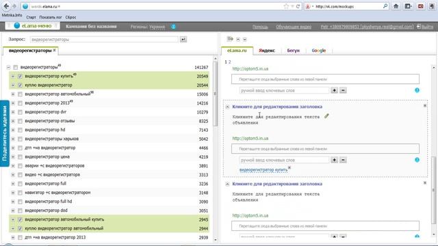Expand 'видеорегистраторы харьков' row
The image size is (438, 246).
13,139
